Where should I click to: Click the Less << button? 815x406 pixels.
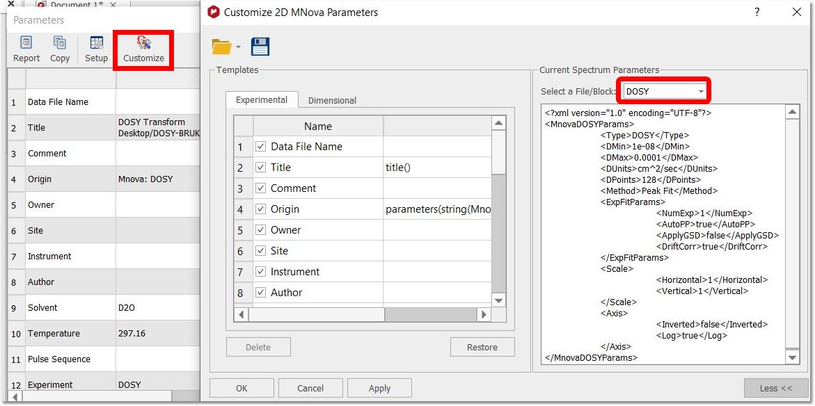click(x=776, y=388)
